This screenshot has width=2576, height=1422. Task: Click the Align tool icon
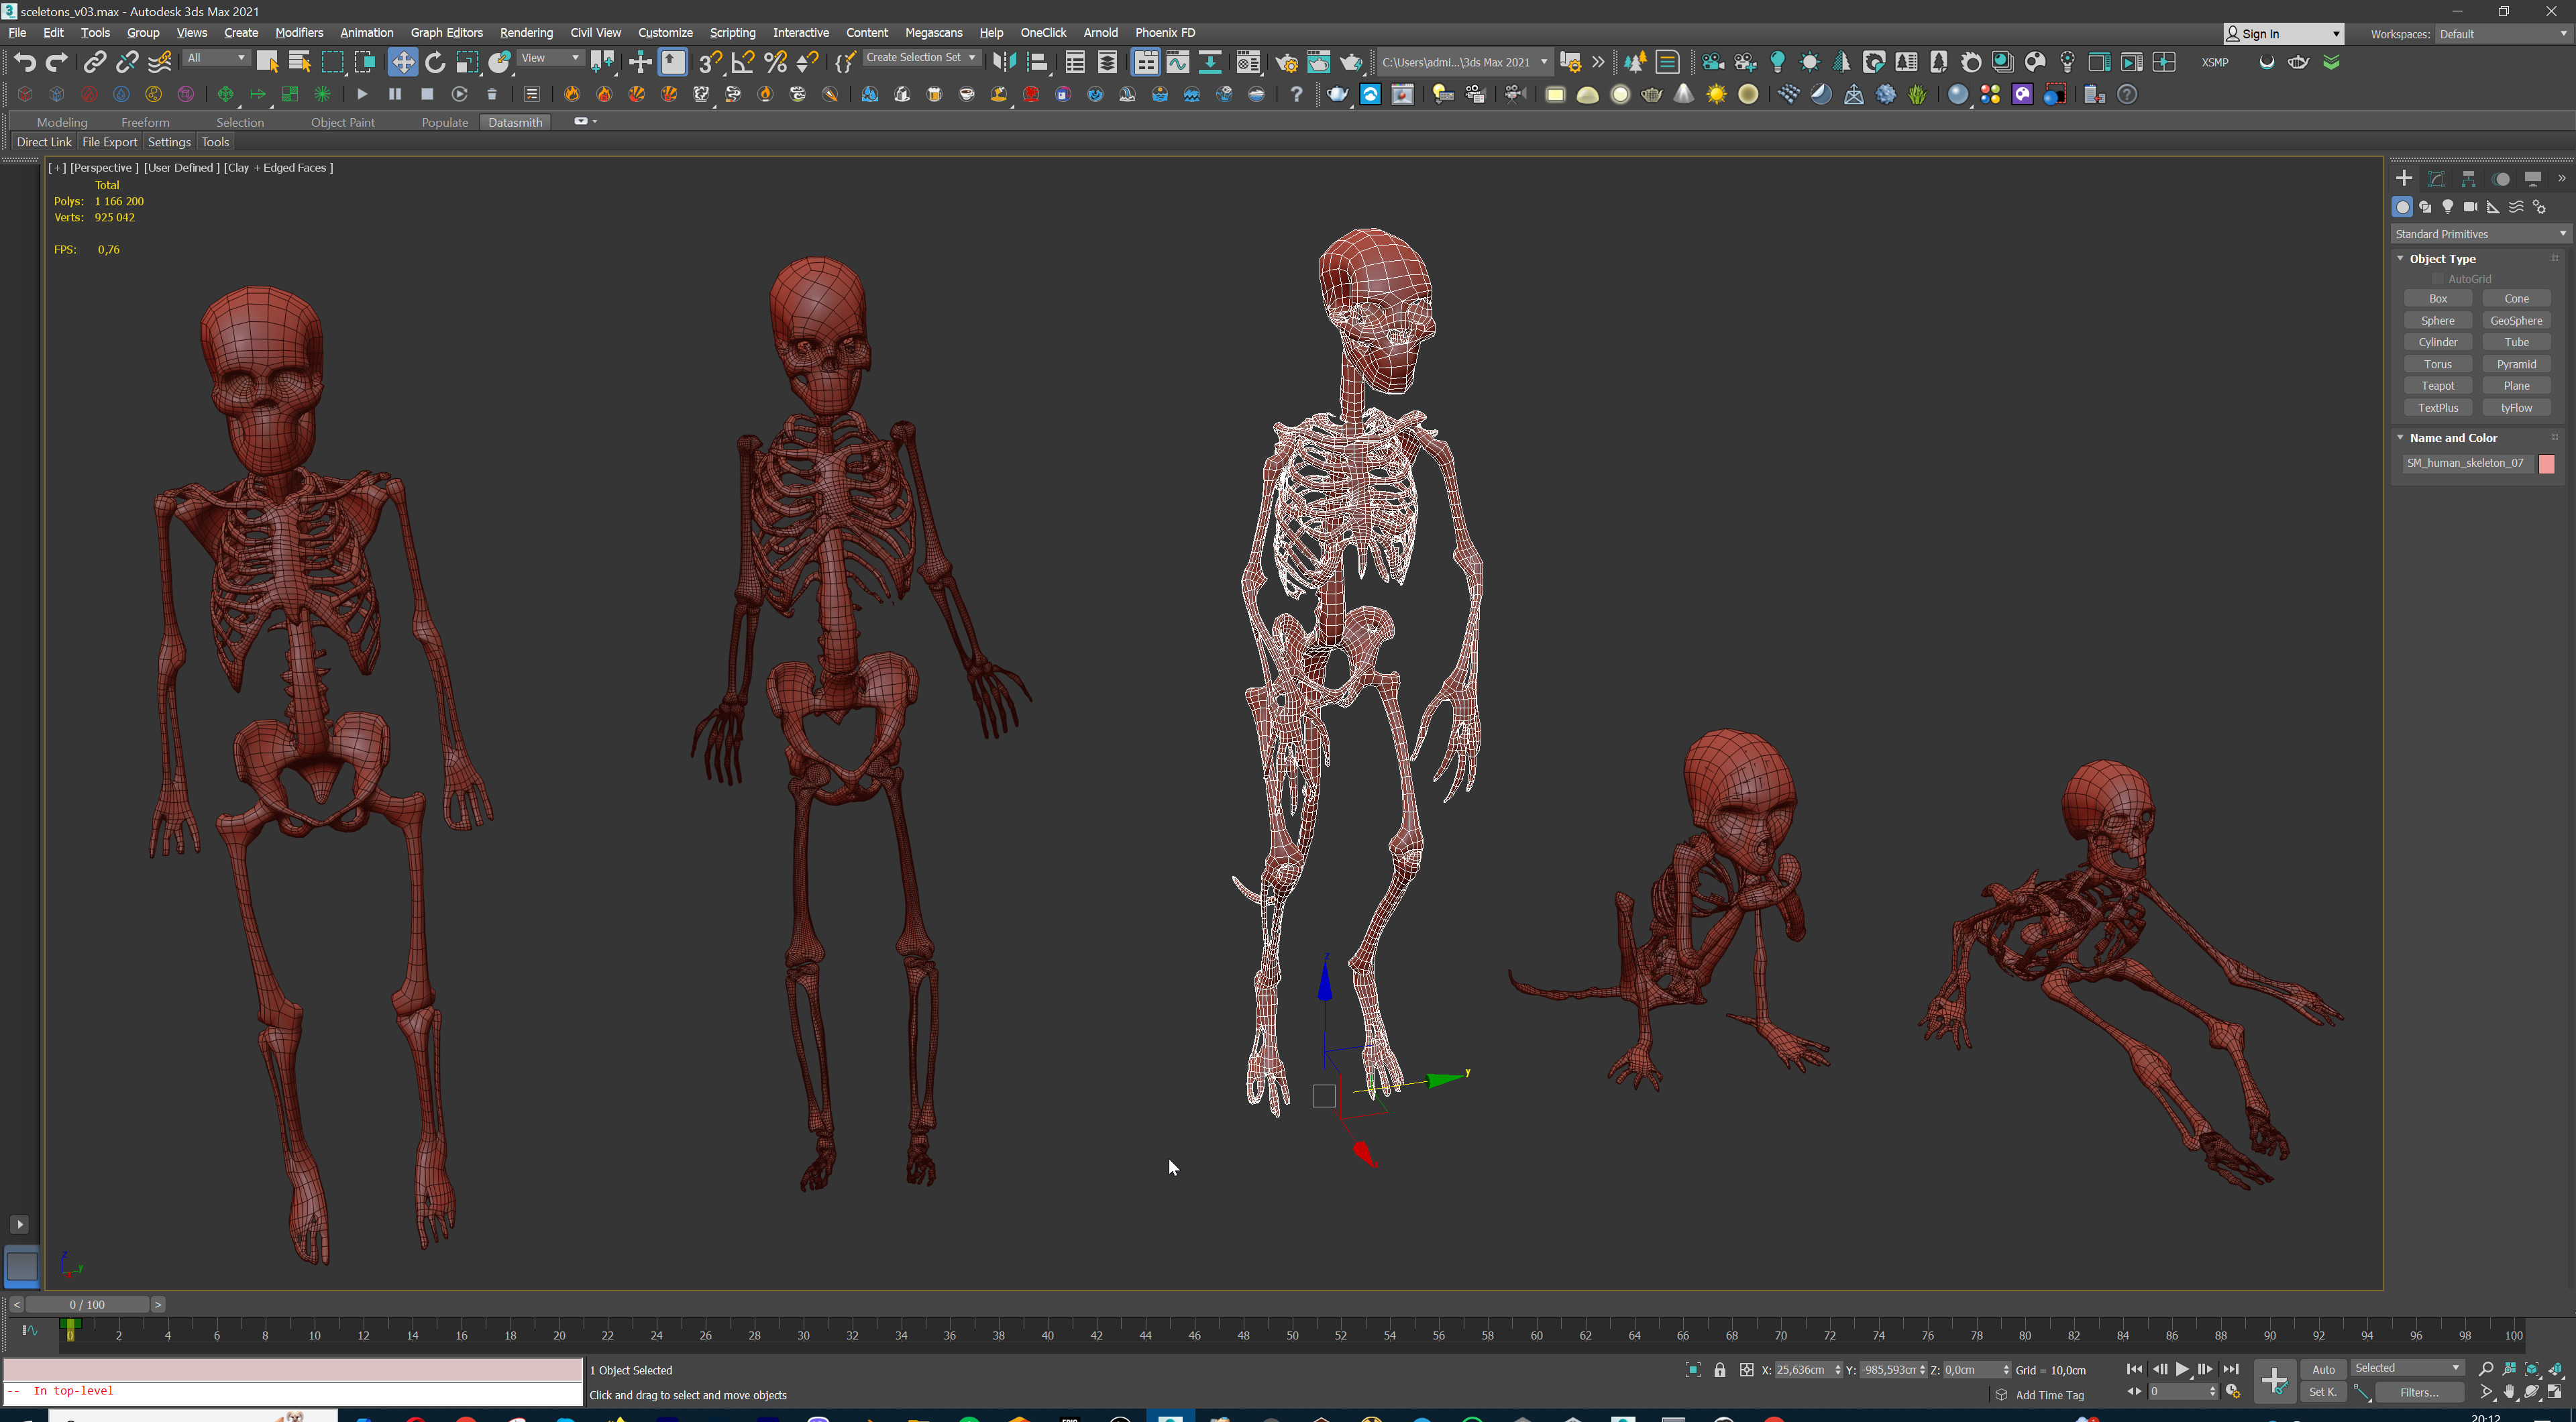tap(1037, 62)
